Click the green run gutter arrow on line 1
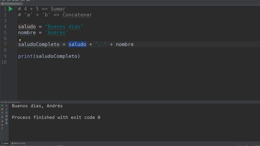 pyautogui.click(x=11, y=9)
